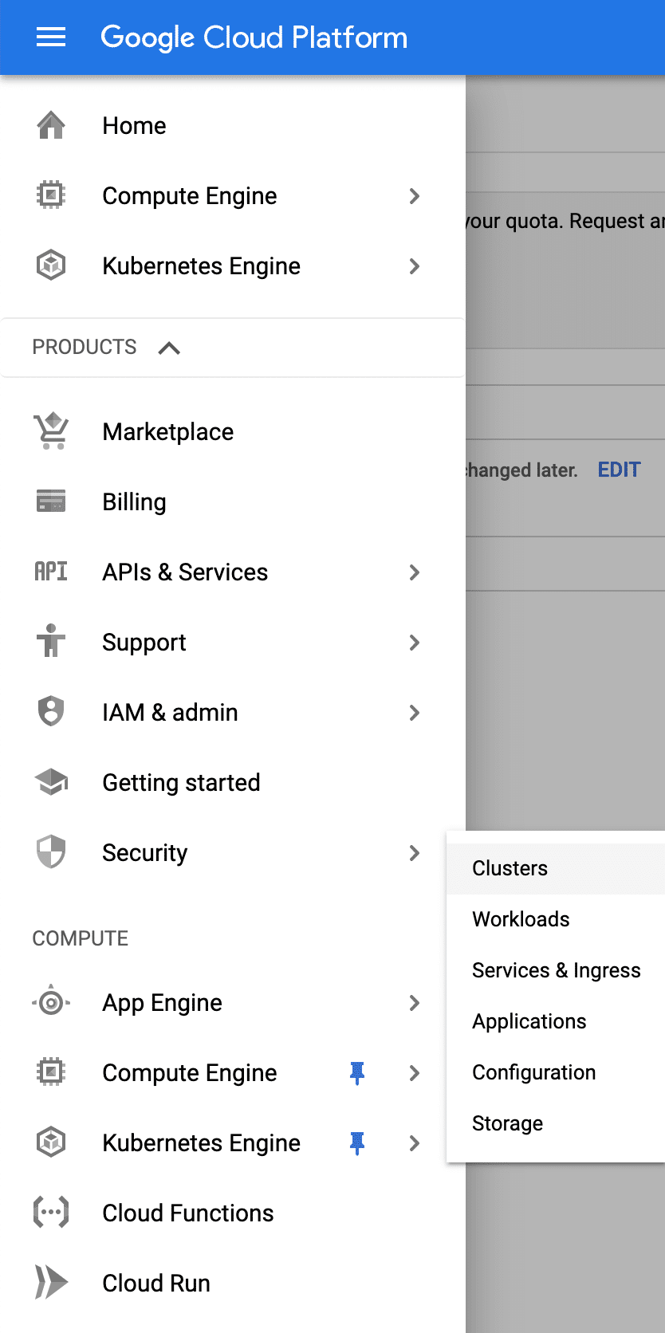Click the APIs & Services label
Viewport: 665px width, 1333px height.
[185, 572]
